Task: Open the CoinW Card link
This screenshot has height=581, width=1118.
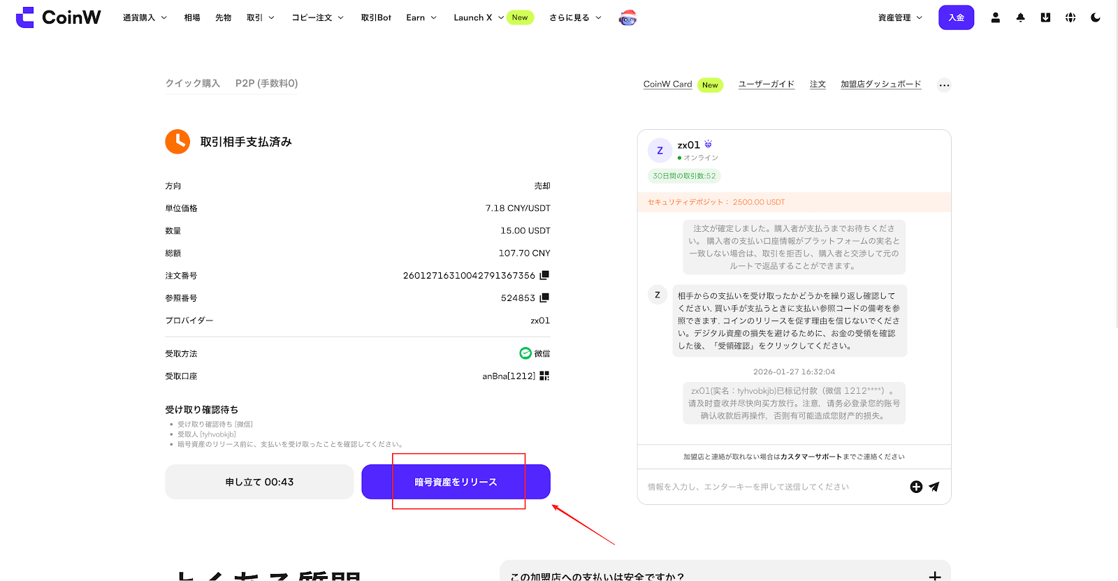Action: coord(667,84)
